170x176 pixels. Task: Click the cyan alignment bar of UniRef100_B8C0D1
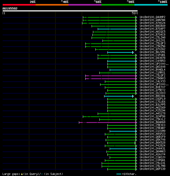tap(118, 96)
